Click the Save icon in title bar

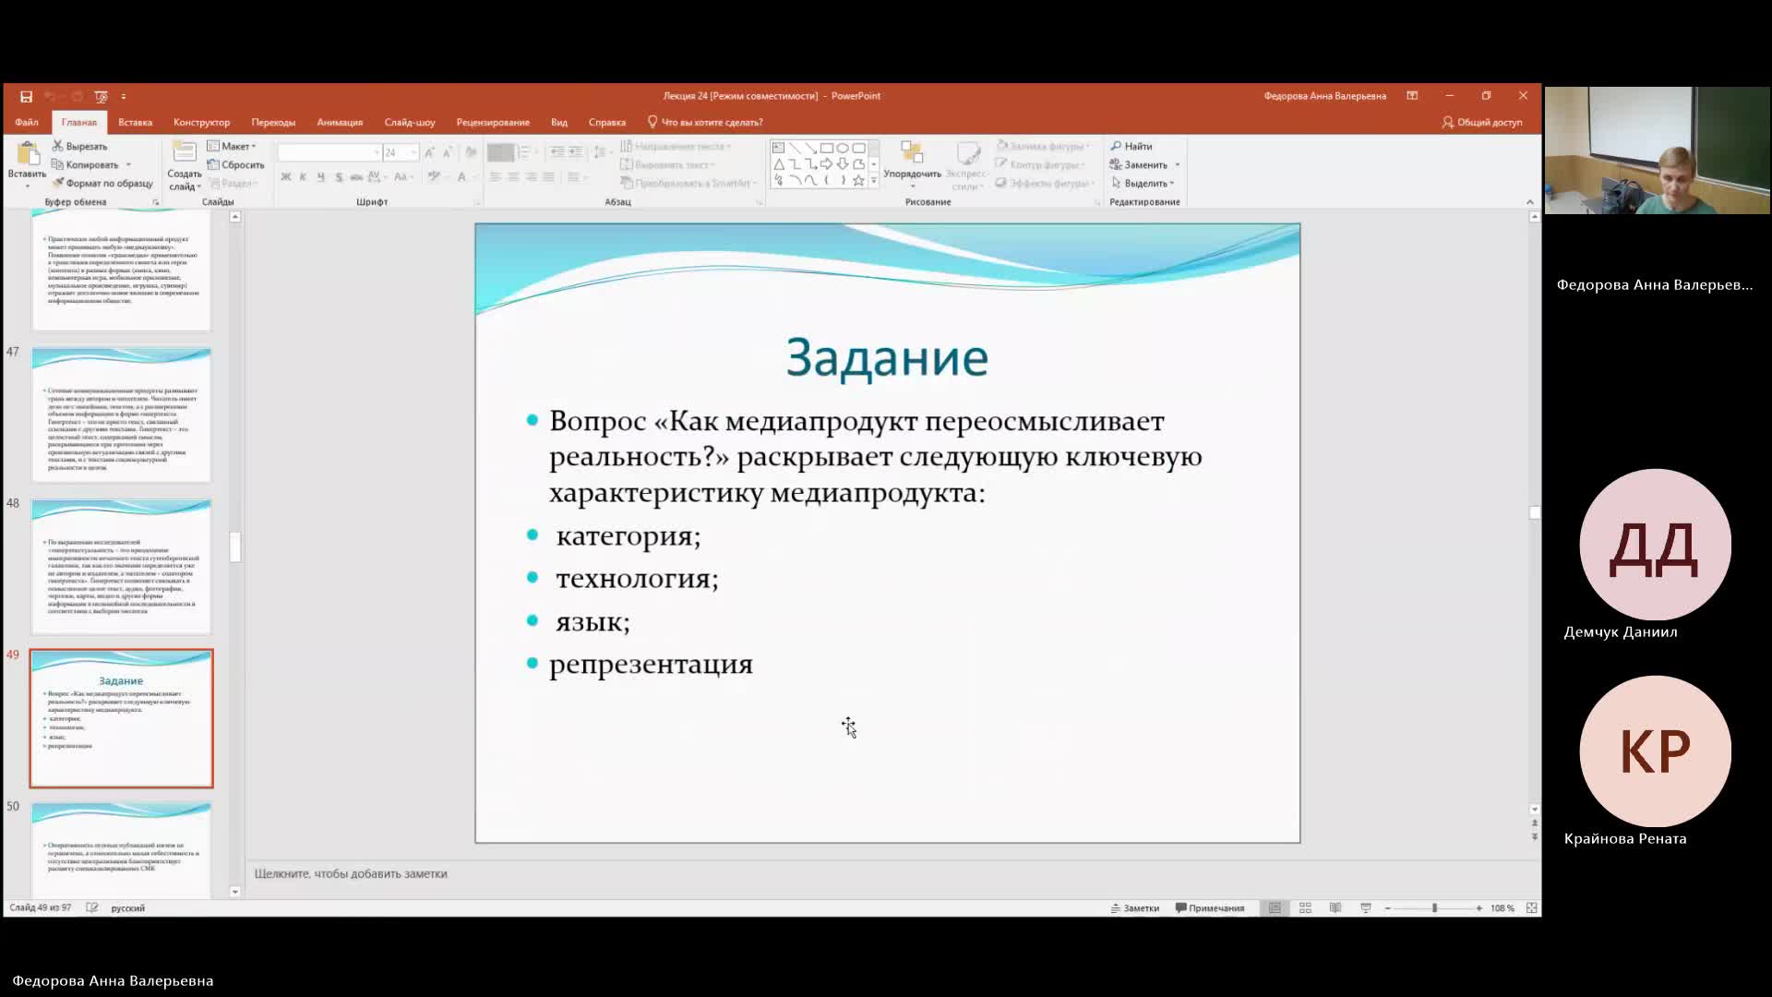point(26,96)
